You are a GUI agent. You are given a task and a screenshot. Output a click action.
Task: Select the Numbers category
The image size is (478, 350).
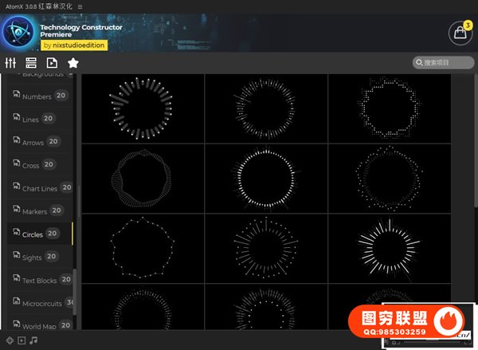tap(37, 96)
